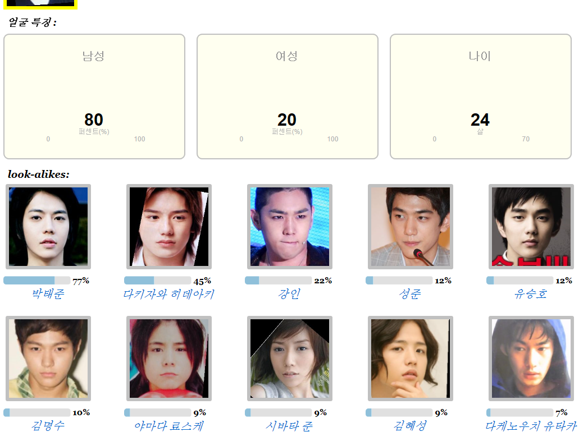
Task: Select the 45% similarity bar
Action: 157,281
